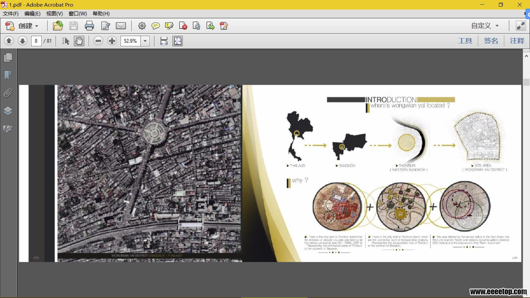Open the Create PDF menu button

pos(22,26)
